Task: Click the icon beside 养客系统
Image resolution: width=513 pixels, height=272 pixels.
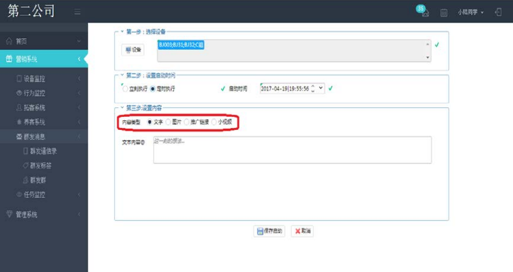Action: 19,122
